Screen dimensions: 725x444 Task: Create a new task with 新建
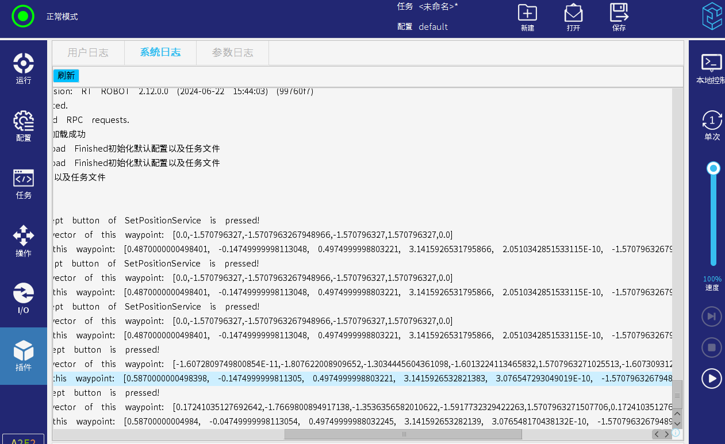tap(527, 18)
